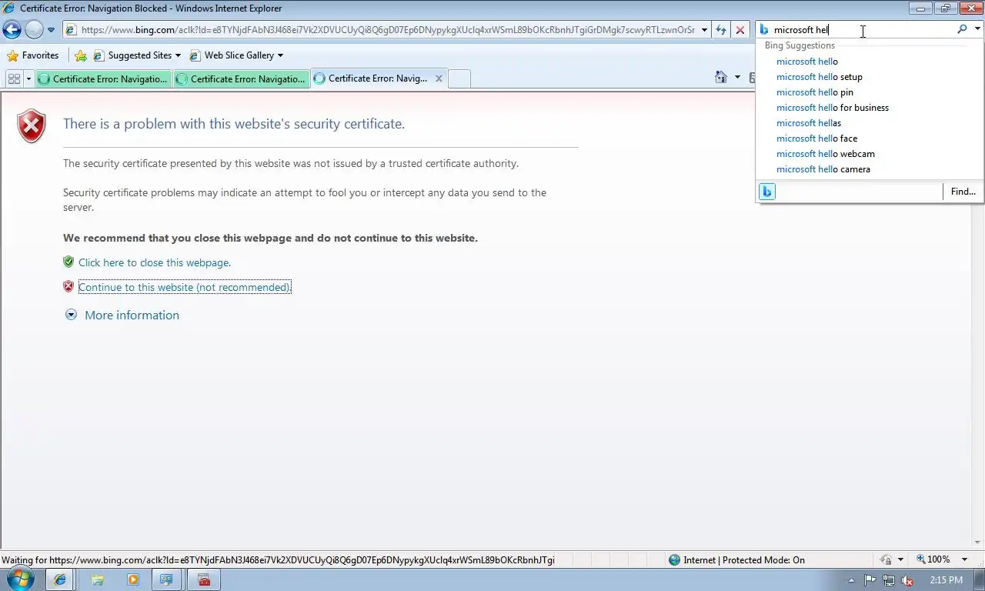Close the active Certificate Error tab
The width and height of the screenshot is (985, 591).
439,78
